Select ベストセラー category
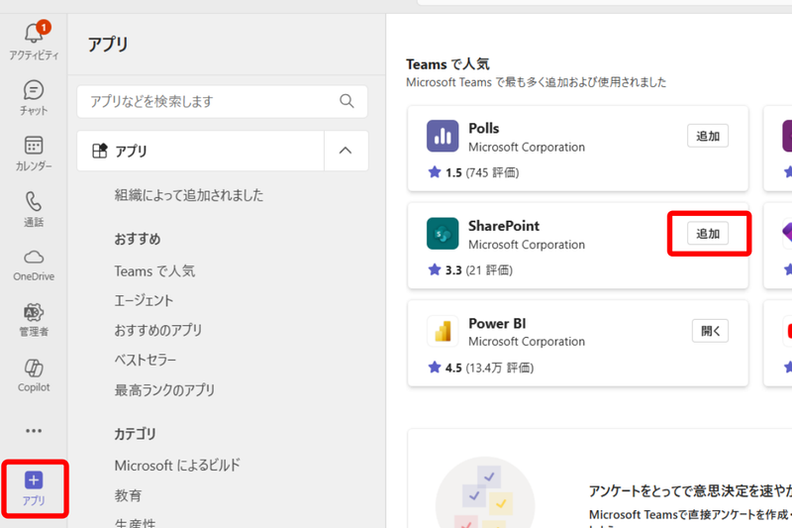This screenshot has width=792, height=528. (x=146, y=360)
